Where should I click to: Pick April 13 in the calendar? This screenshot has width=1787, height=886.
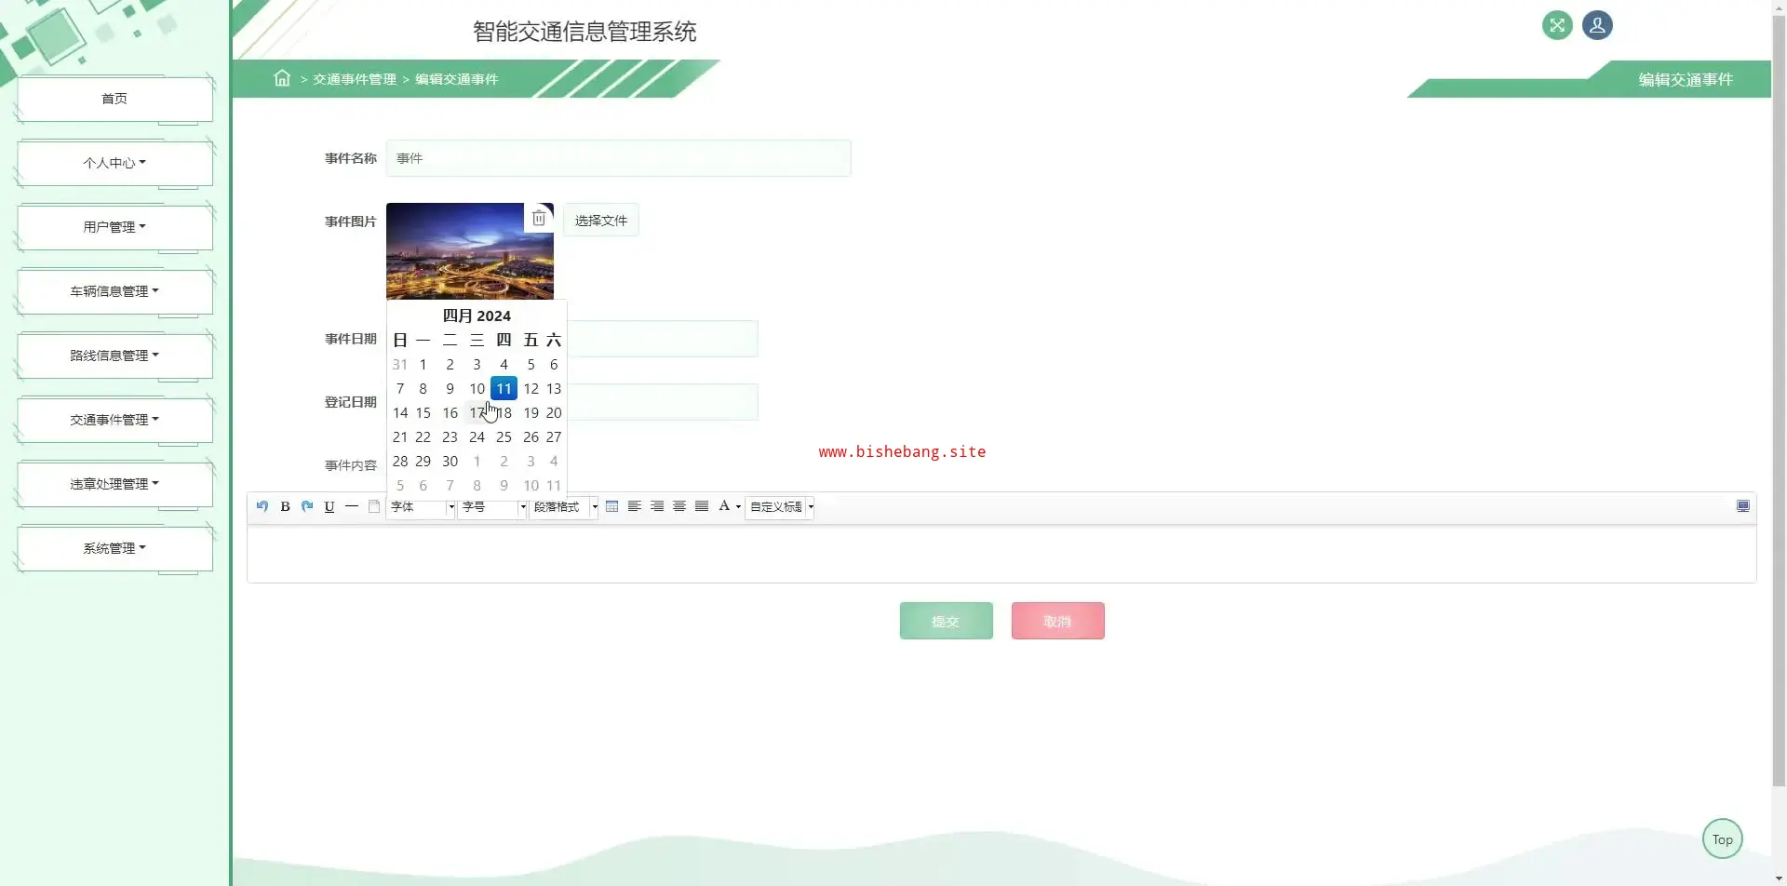tap(554, 388)
